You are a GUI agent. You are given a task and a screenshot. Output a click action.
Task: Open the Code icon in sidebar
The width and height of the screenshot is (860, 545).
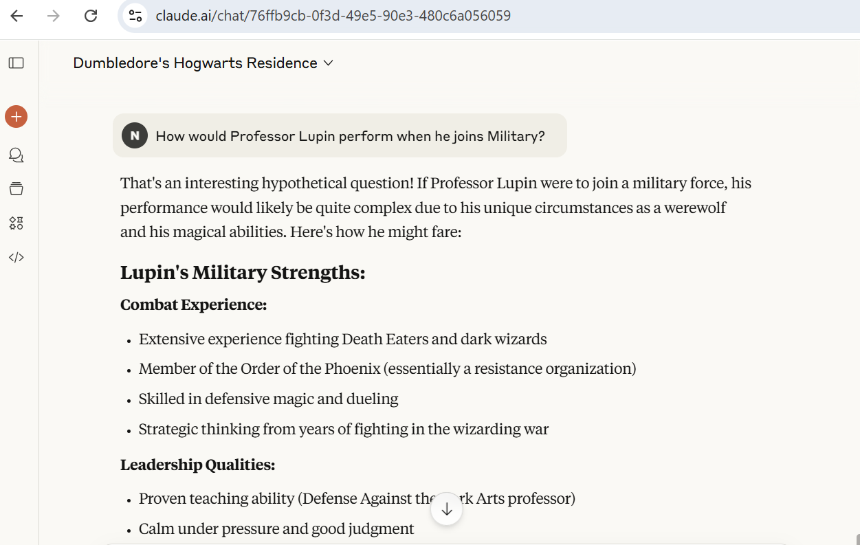tap(16, 258)
